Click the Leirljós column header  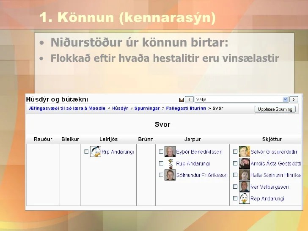(108, 139)
